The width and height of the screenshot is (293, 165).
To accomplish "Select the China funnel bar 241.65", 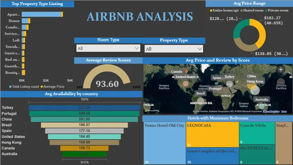I will [84, 119].
